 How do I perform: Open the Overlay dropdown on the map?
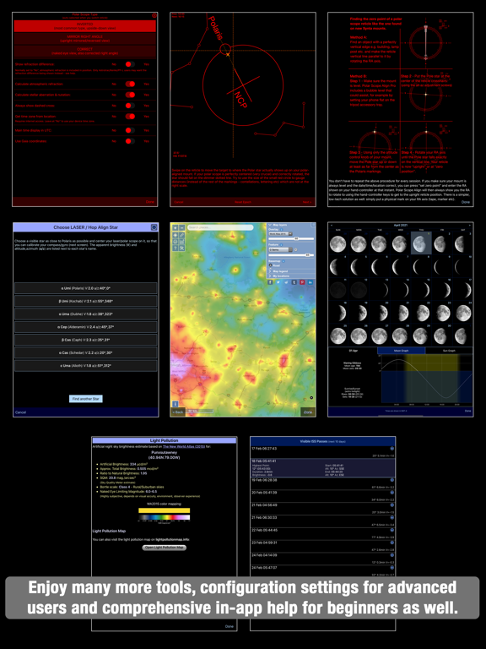[x=281, y=234]
